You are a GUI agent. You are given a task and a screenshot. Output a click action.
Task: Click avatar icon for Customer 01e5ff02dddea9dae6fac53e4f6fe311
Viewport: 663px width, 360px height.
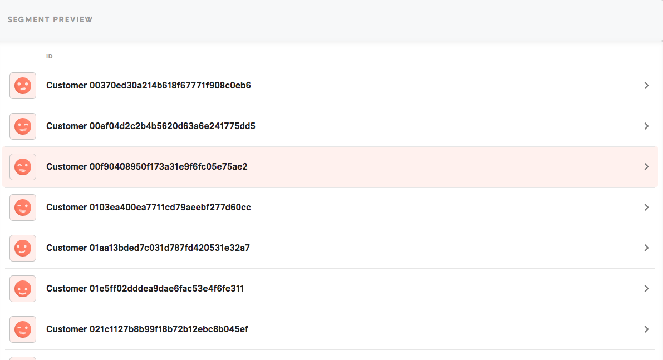tap(23, 289)
